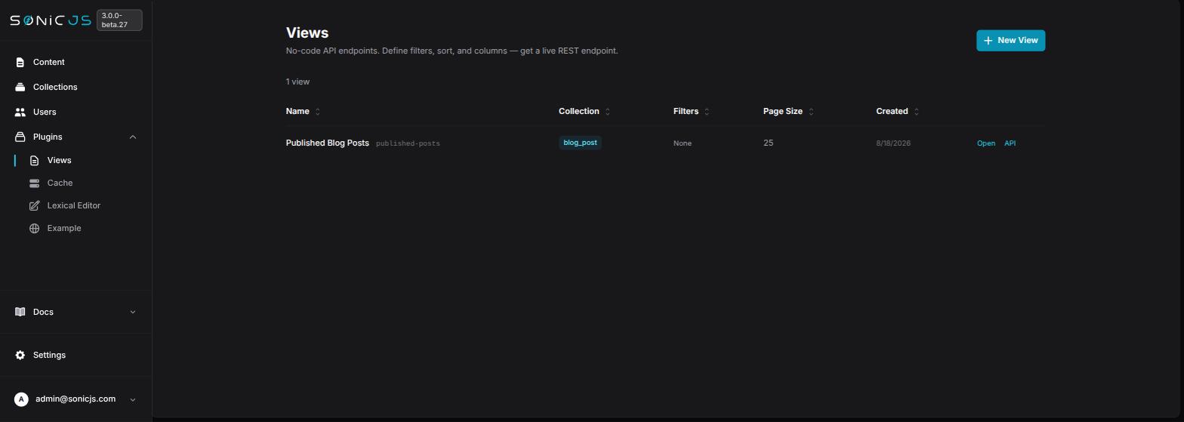Click the admin avatar circle
The height and width of the screenshot is (422, 1184).
pos(21,399)
